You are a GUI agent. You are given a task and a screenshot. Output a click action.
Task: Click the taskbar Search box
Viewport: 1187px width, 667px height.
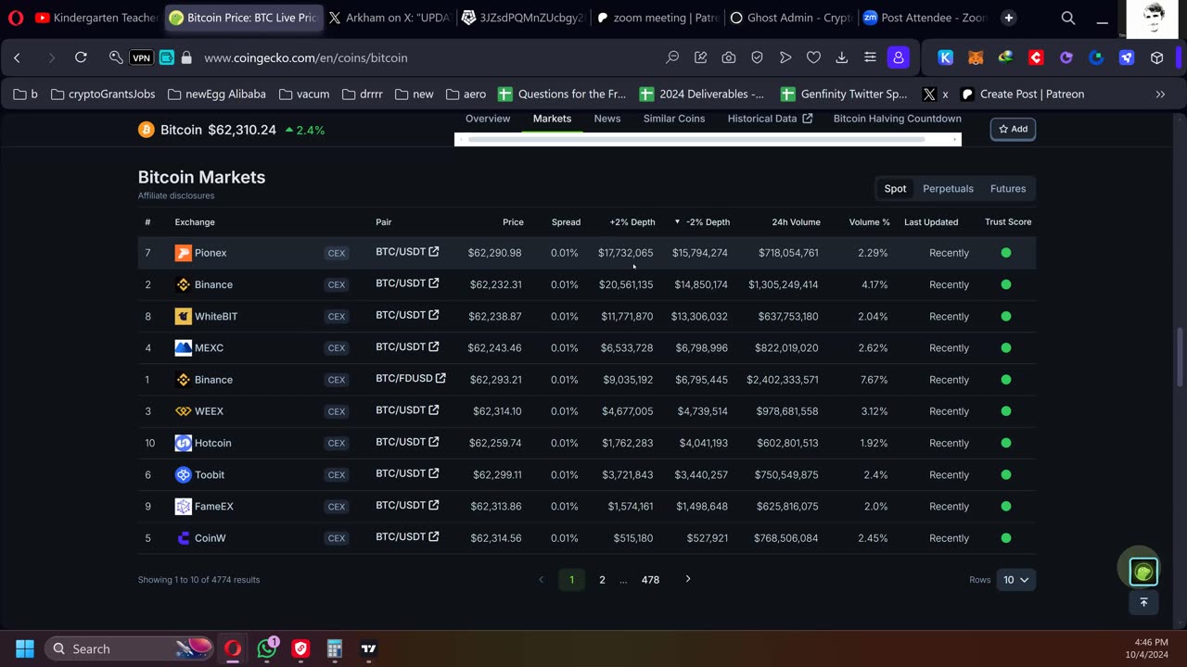click(127, 648)
